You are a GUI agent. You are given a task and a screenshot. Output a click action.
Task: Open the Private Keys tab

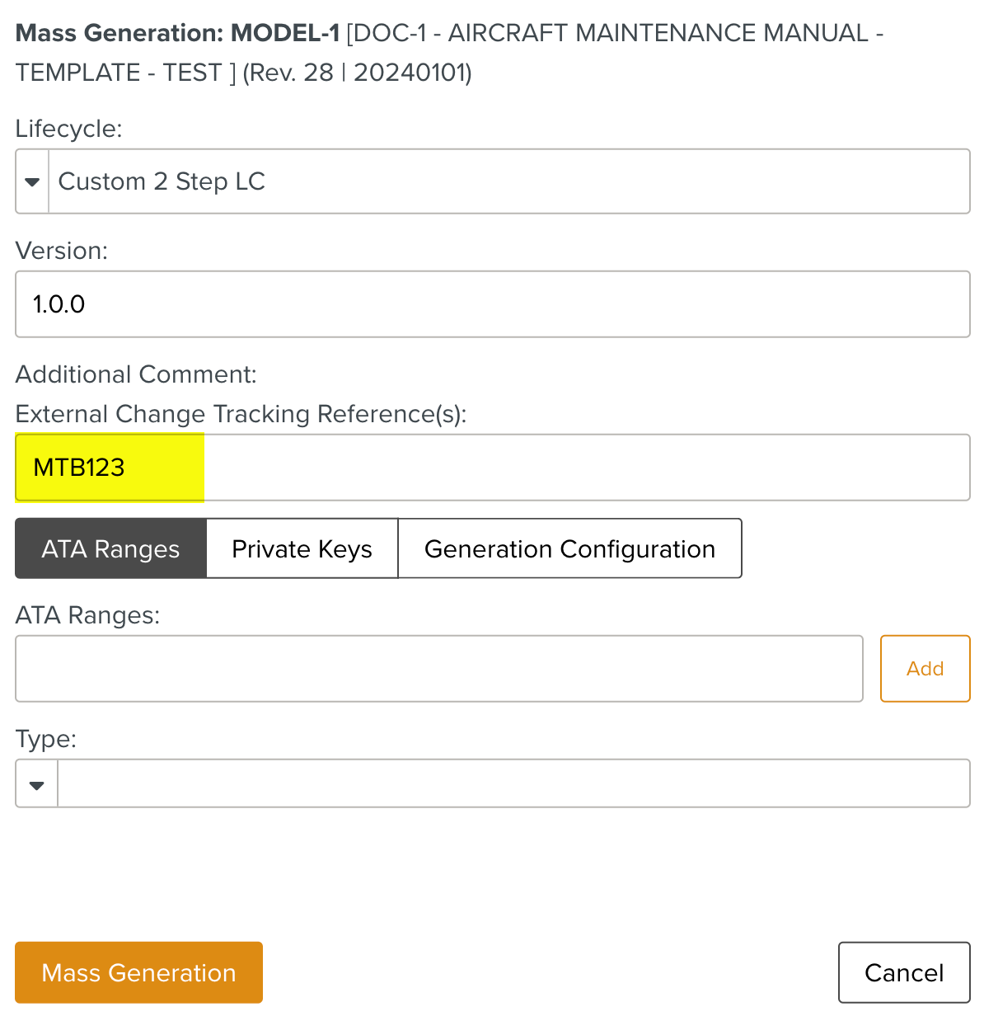click(302, 548)
